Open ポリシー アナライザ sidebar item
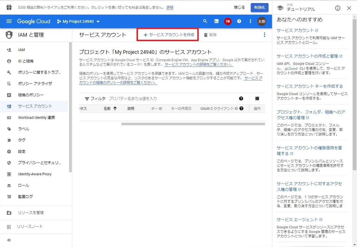The height and width of the screenshot is (247, 357). 34,84
